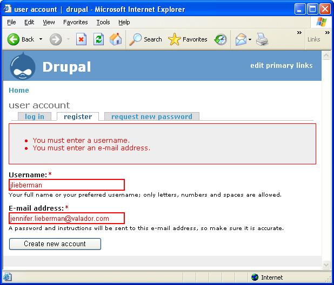
Task: Open the Help menu
Action: click(124, 22)
